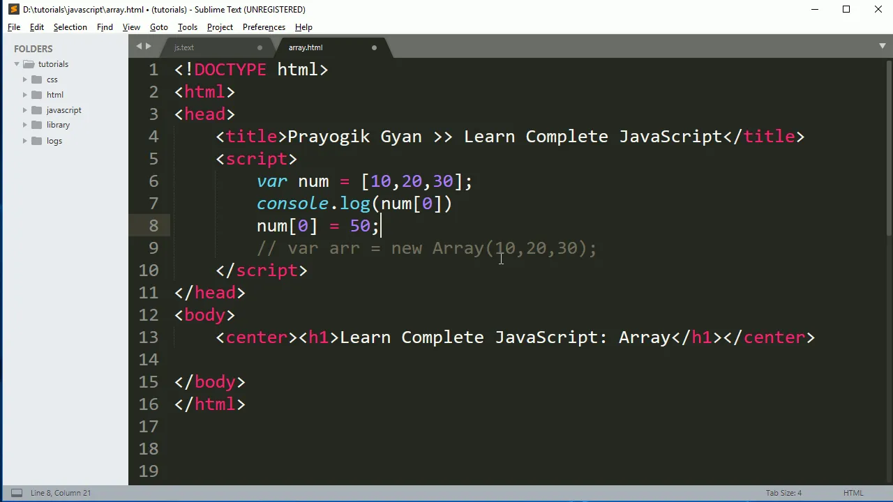The height and width of the screenshot is (502, 893).
Task: Click line number 1 in gutter
Action: [153, 70]
